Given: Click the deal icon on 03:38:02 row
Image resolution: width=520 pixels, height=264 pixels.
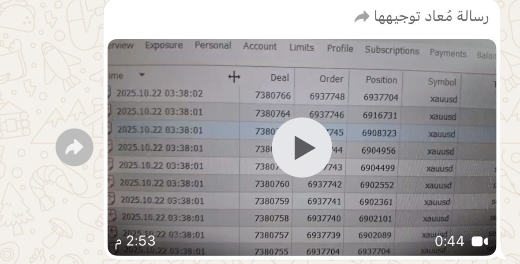Looking at the screenshot, I should coord(109,92).
